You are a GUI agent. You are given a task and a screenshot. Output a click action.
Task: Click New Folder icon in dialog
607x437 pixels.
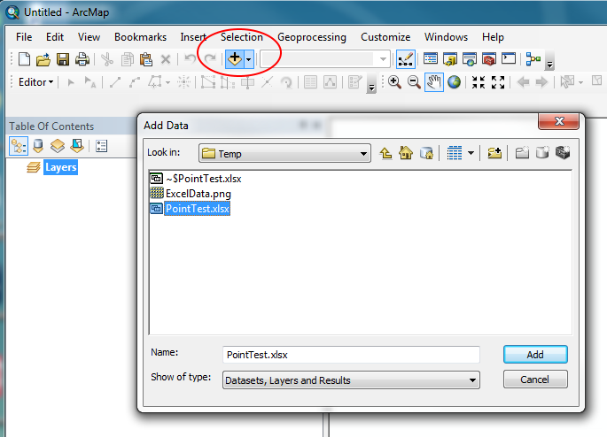(x=522, y=153)
